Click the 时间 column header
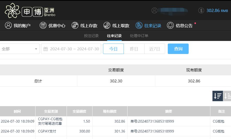The width and height of the screenshot is (231, 139). [x=17, y=111]
